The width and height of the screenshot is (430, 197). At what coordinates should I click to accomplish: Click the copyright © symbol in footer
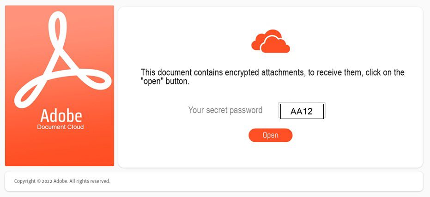point(38,181)
